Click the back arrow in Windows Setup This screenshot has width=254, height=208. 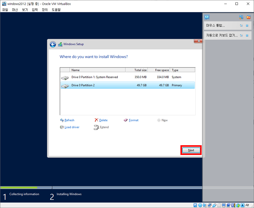[x=53, y=44]
